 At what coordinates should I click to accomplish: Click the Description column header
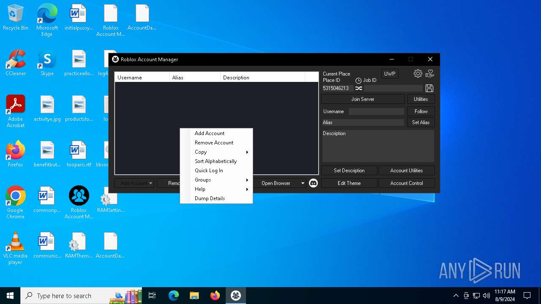pos(262,78)
